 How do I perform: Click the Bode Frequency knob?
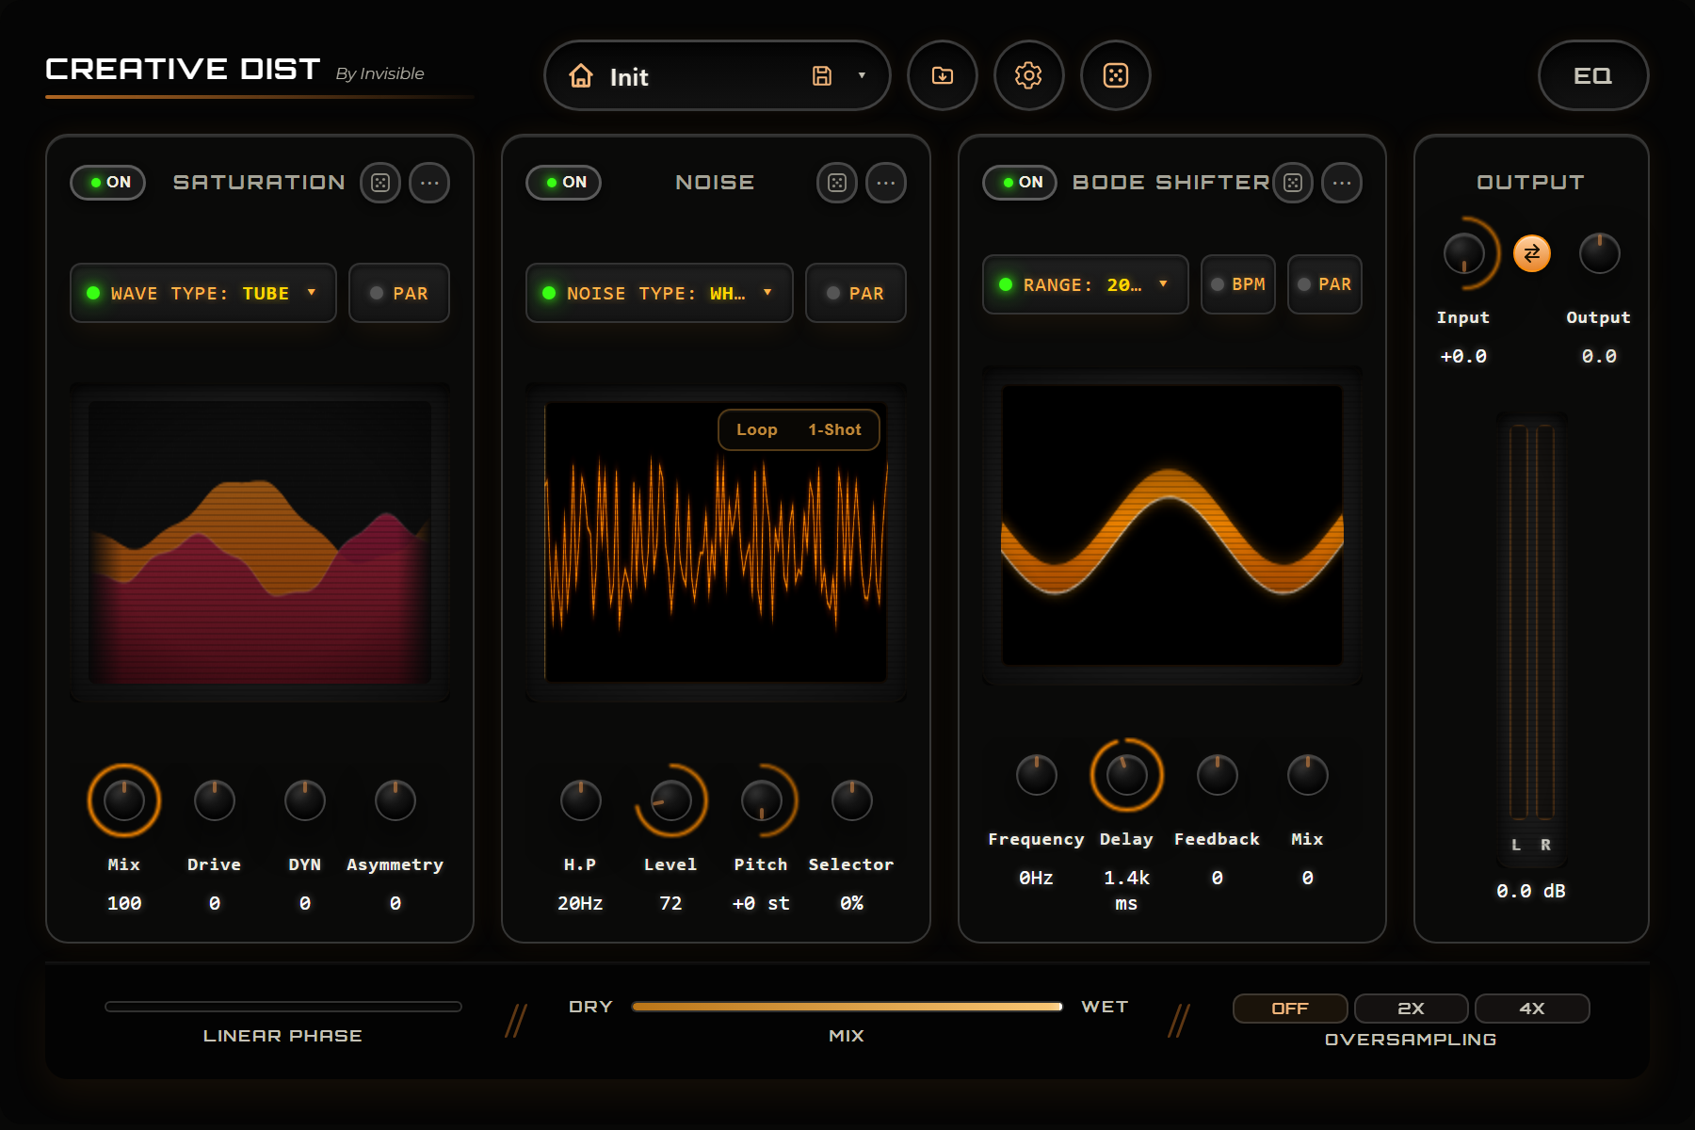1037,775
